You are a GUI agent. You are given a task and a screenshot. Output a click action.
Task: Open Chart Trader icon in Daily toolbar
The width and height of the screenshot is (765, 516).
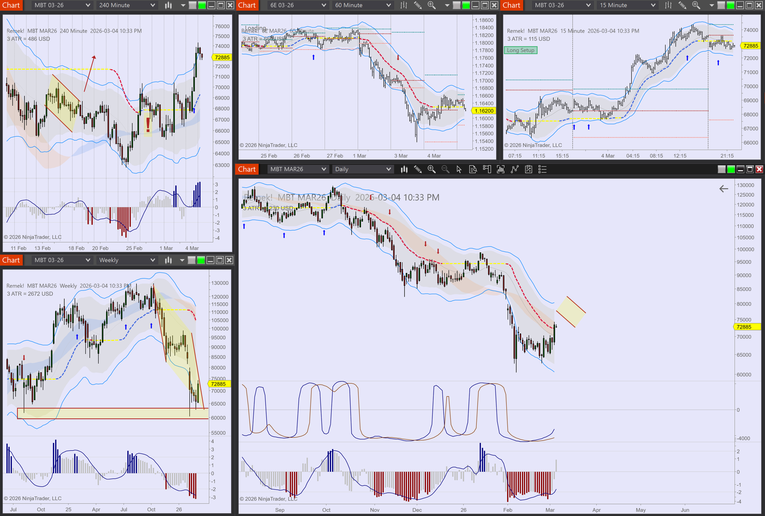point(487,169)
